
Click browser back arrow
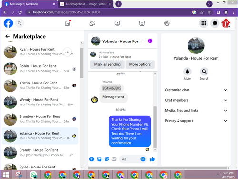point(5,12)
